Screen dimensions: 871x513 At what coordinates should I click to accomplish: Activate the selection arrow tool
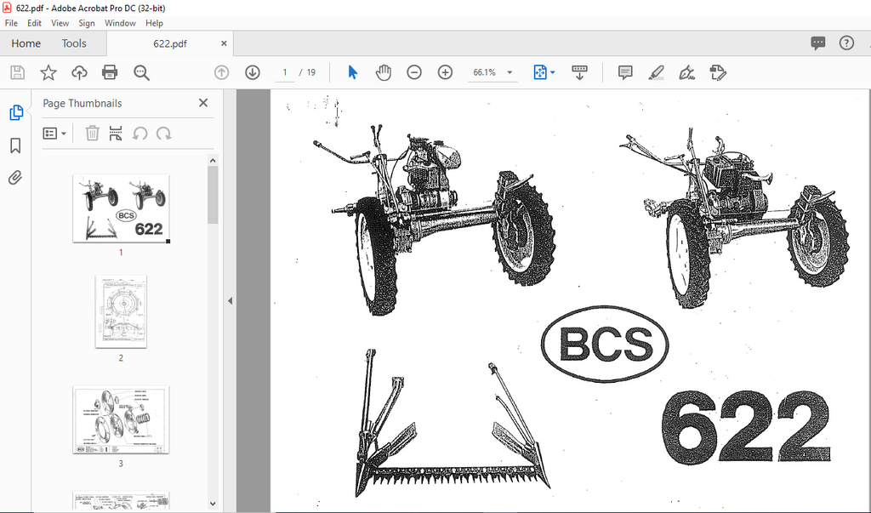click(x=353, y=73)
